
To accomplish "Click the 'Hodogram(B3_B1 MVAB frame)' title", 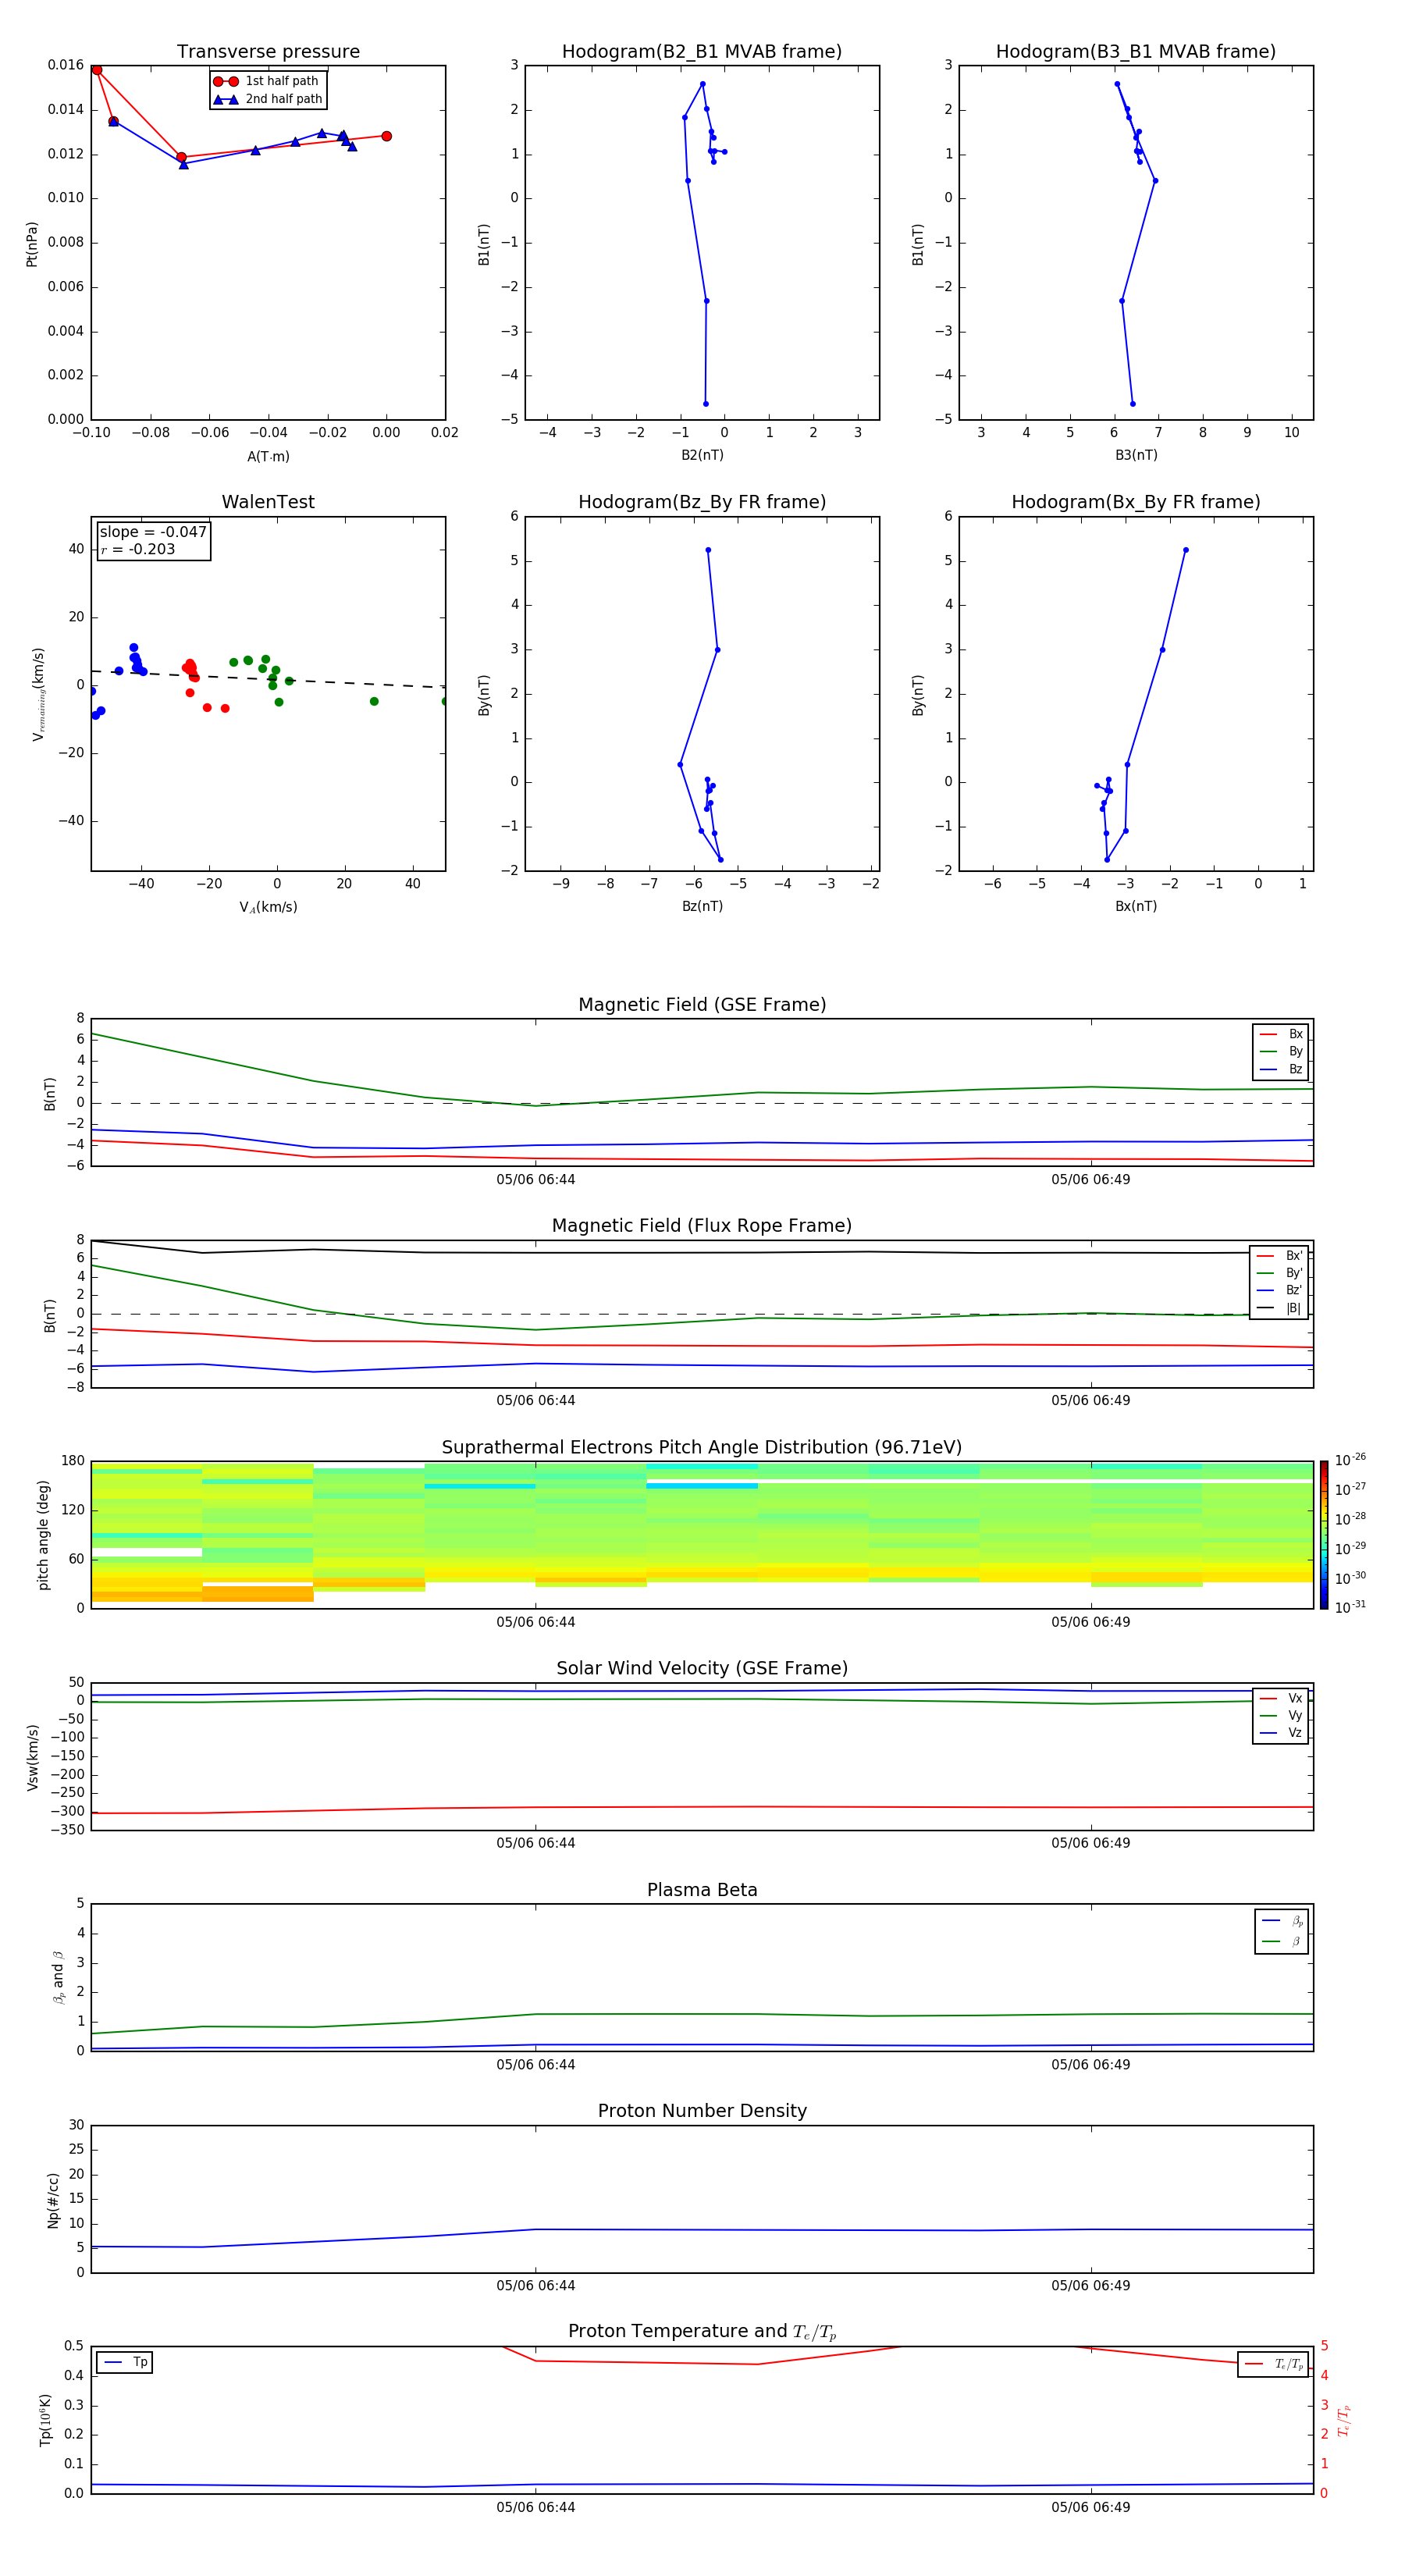I will [1136, 52].
